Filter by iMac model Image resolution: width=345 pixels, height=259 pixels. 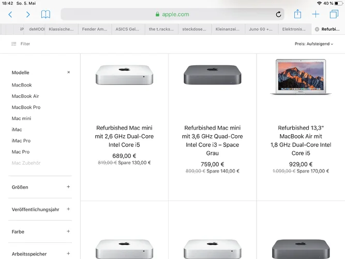(x=17, y=129)
